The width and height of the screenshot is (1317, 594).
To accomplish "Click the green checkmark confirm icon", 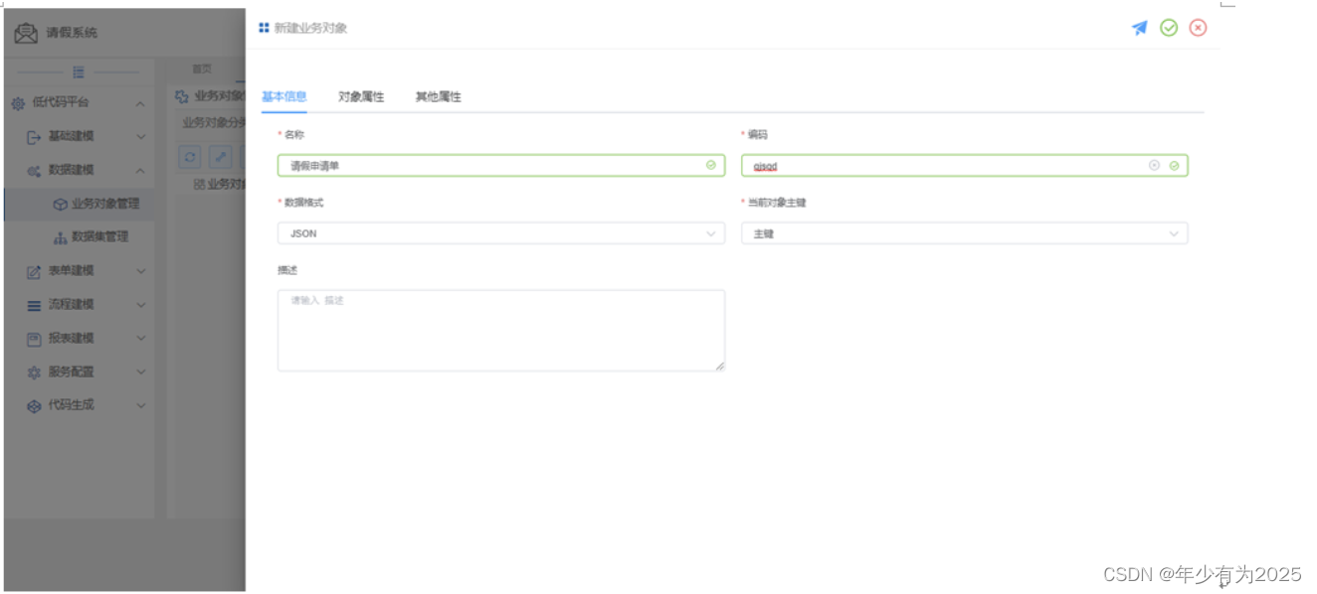I will 1169,28.
